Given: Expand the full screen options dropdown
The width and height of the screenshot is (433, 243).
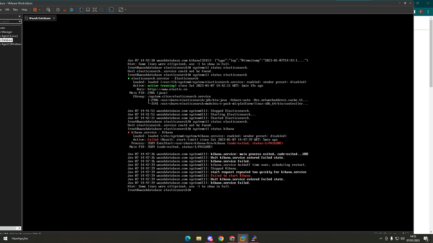Looking at the screenshot, I should click(125, 9).
